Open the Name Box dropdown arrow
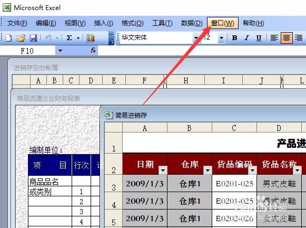Screen dimensions: 306x228 [60, 51]
